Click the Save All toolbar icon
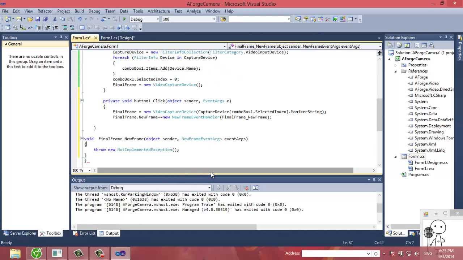Image resolution: width=463 pixels, height=260 pixels. tap(45, 19)
